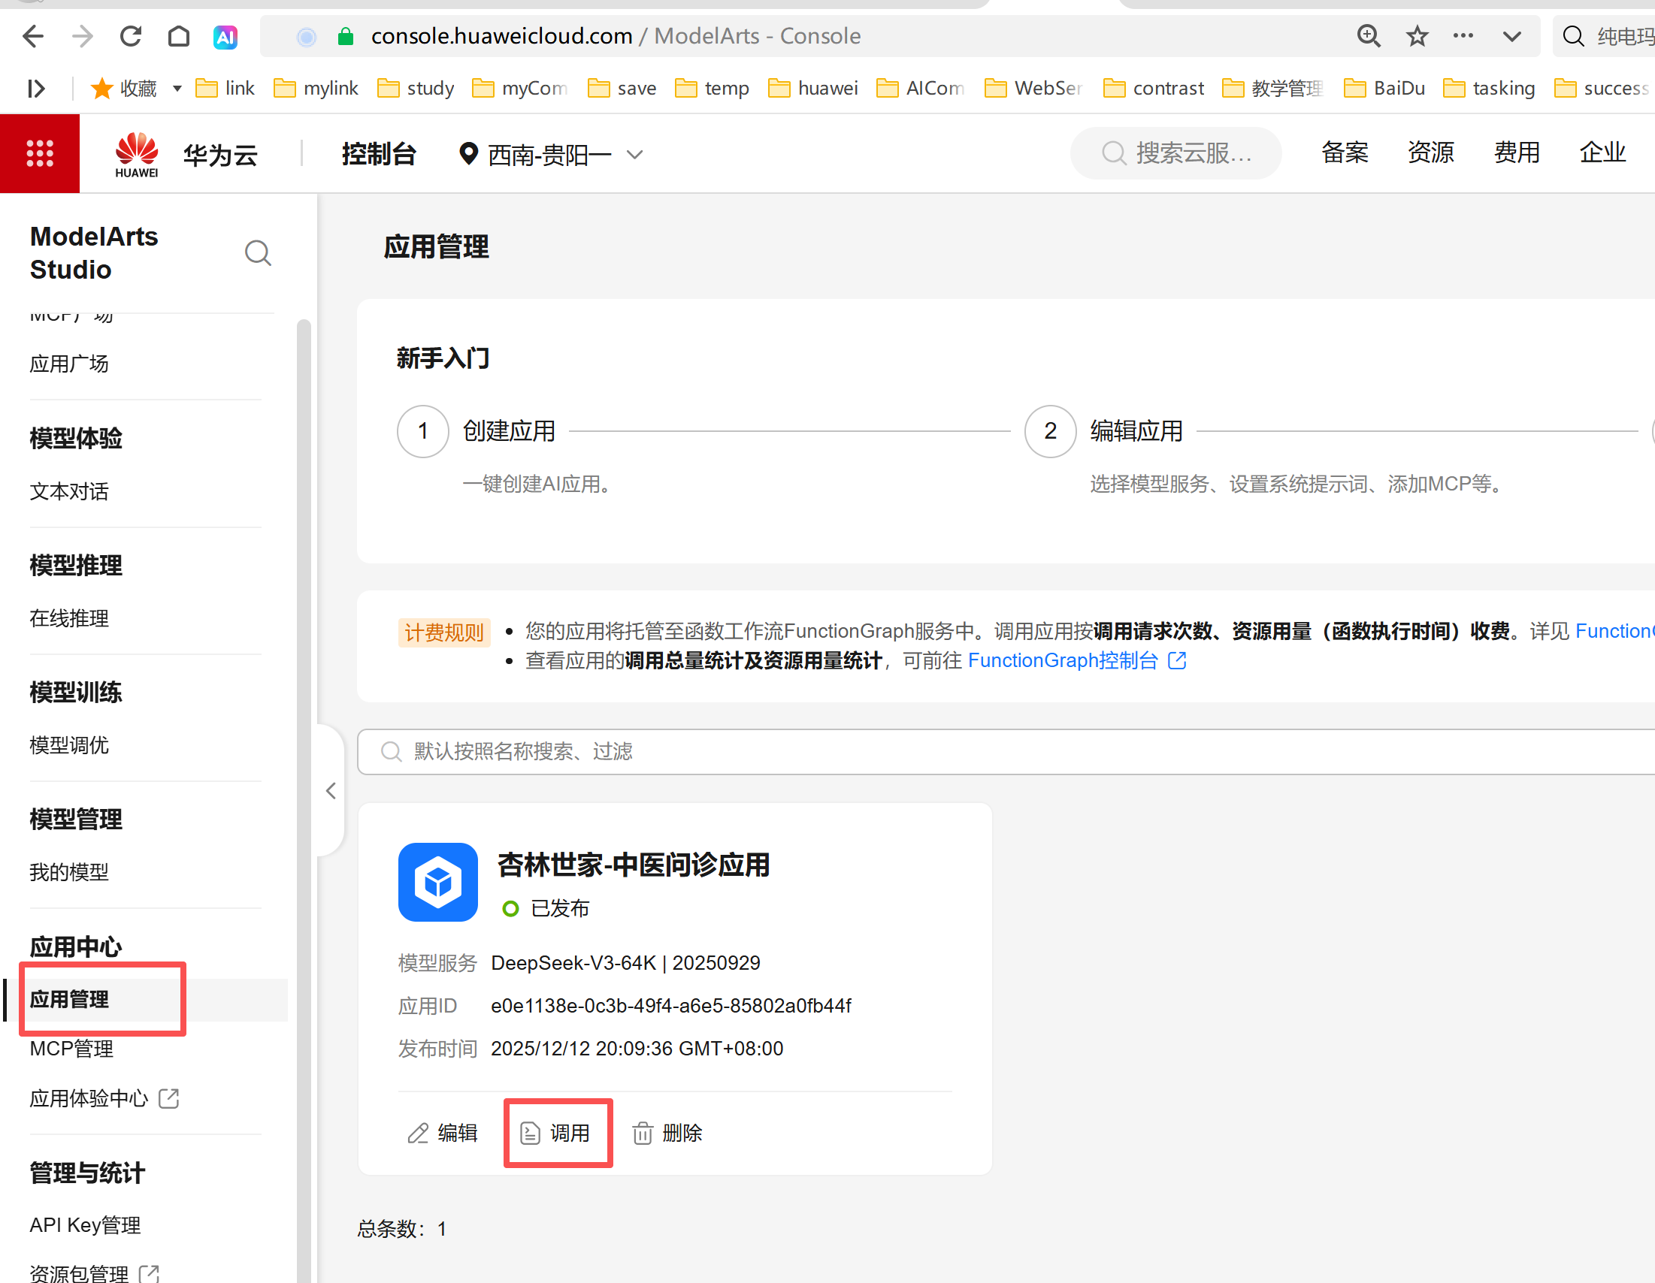Open MCP管理 in the sidebar
Viewport: 1655px width, 1283px height.
click(71, 1049)
